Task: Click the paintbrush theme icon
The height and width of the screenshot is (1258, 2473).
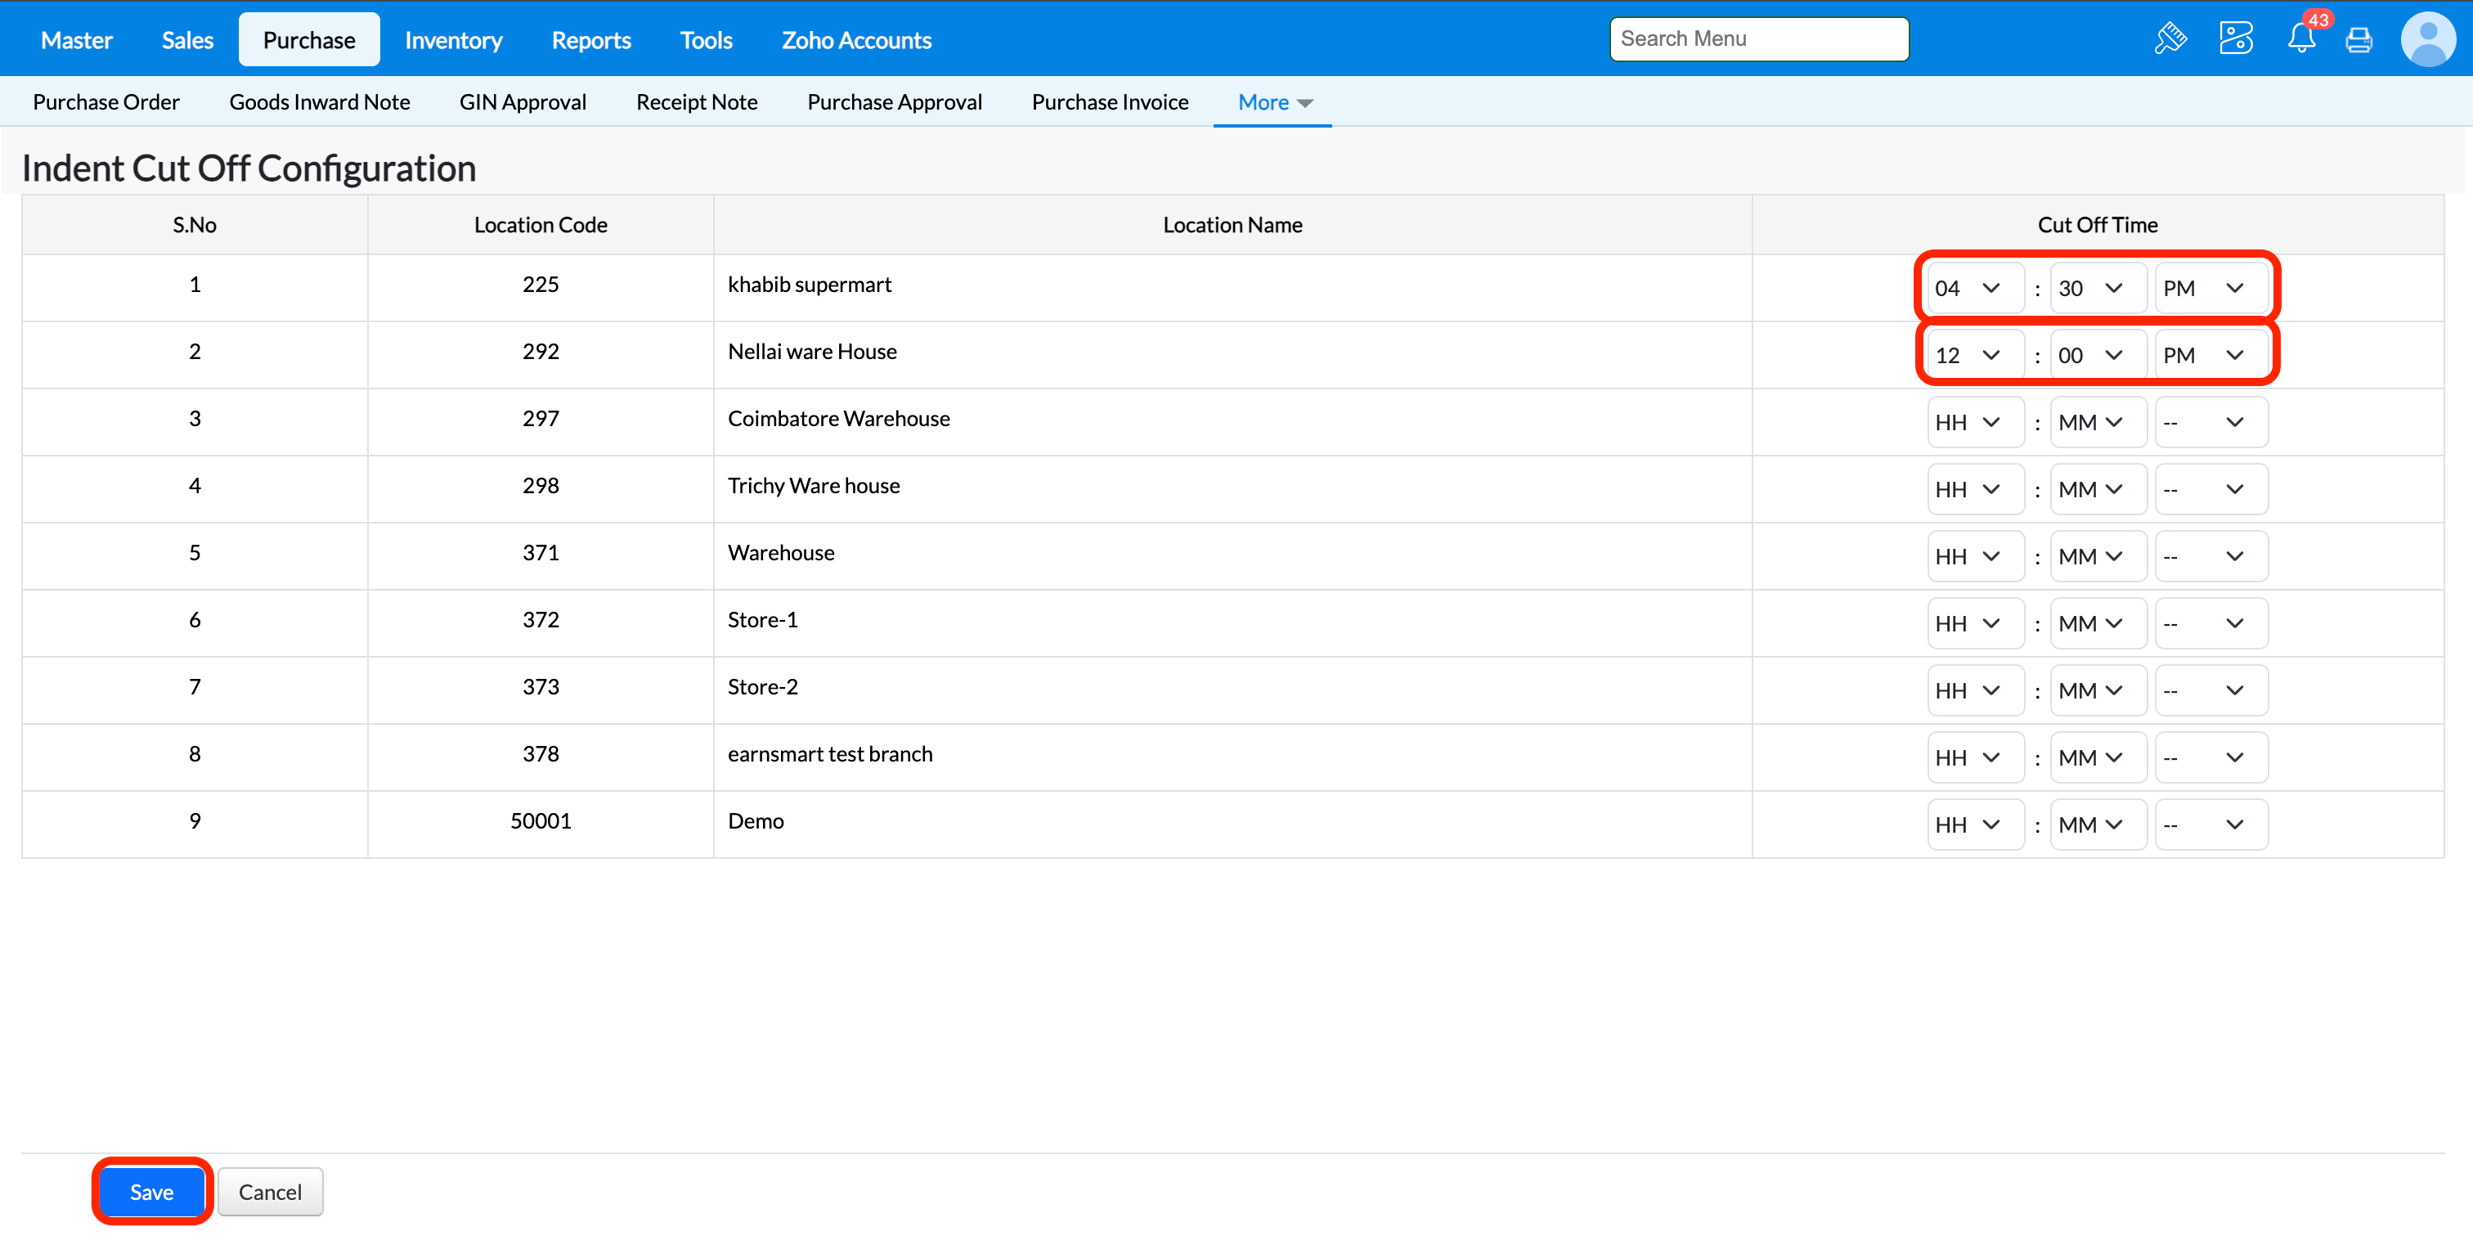Action: coord(2170,38)
